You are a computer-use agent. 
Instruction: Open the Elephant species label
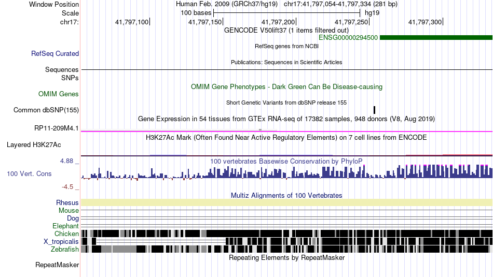tap(66, 226)
